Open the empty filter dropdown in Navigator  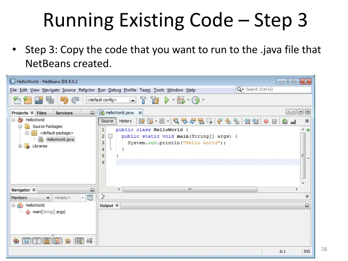pyautogui.click(x=69, y=197)
